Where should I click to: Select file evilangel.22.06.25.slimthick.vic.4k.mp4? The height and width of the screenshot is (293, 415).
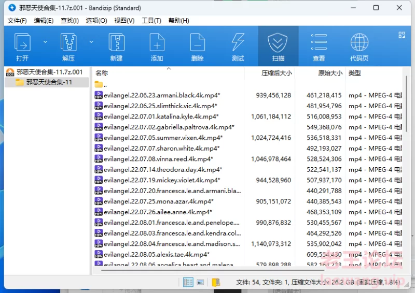click(160, 106)
